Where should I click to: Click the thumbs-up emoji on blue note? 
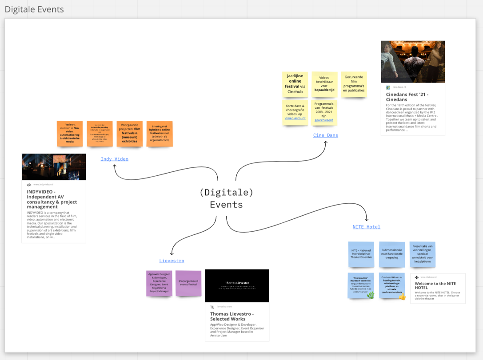coord(402,297)
